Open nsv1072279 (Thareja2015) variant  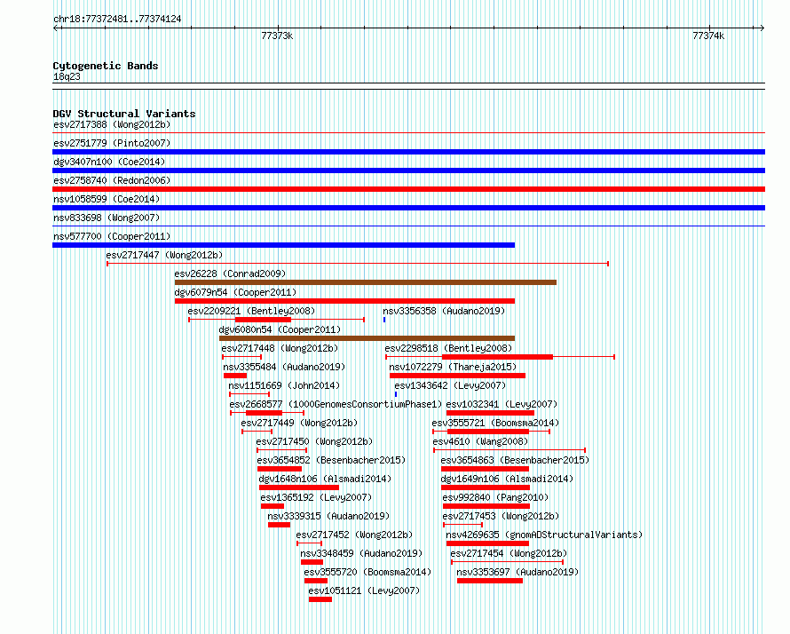pyautogui.click(x=453, y=367)
